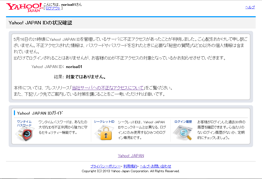262x179 pixels.
Task: Click the result text 対象ではありません。
Action: [x=86, y=77]
